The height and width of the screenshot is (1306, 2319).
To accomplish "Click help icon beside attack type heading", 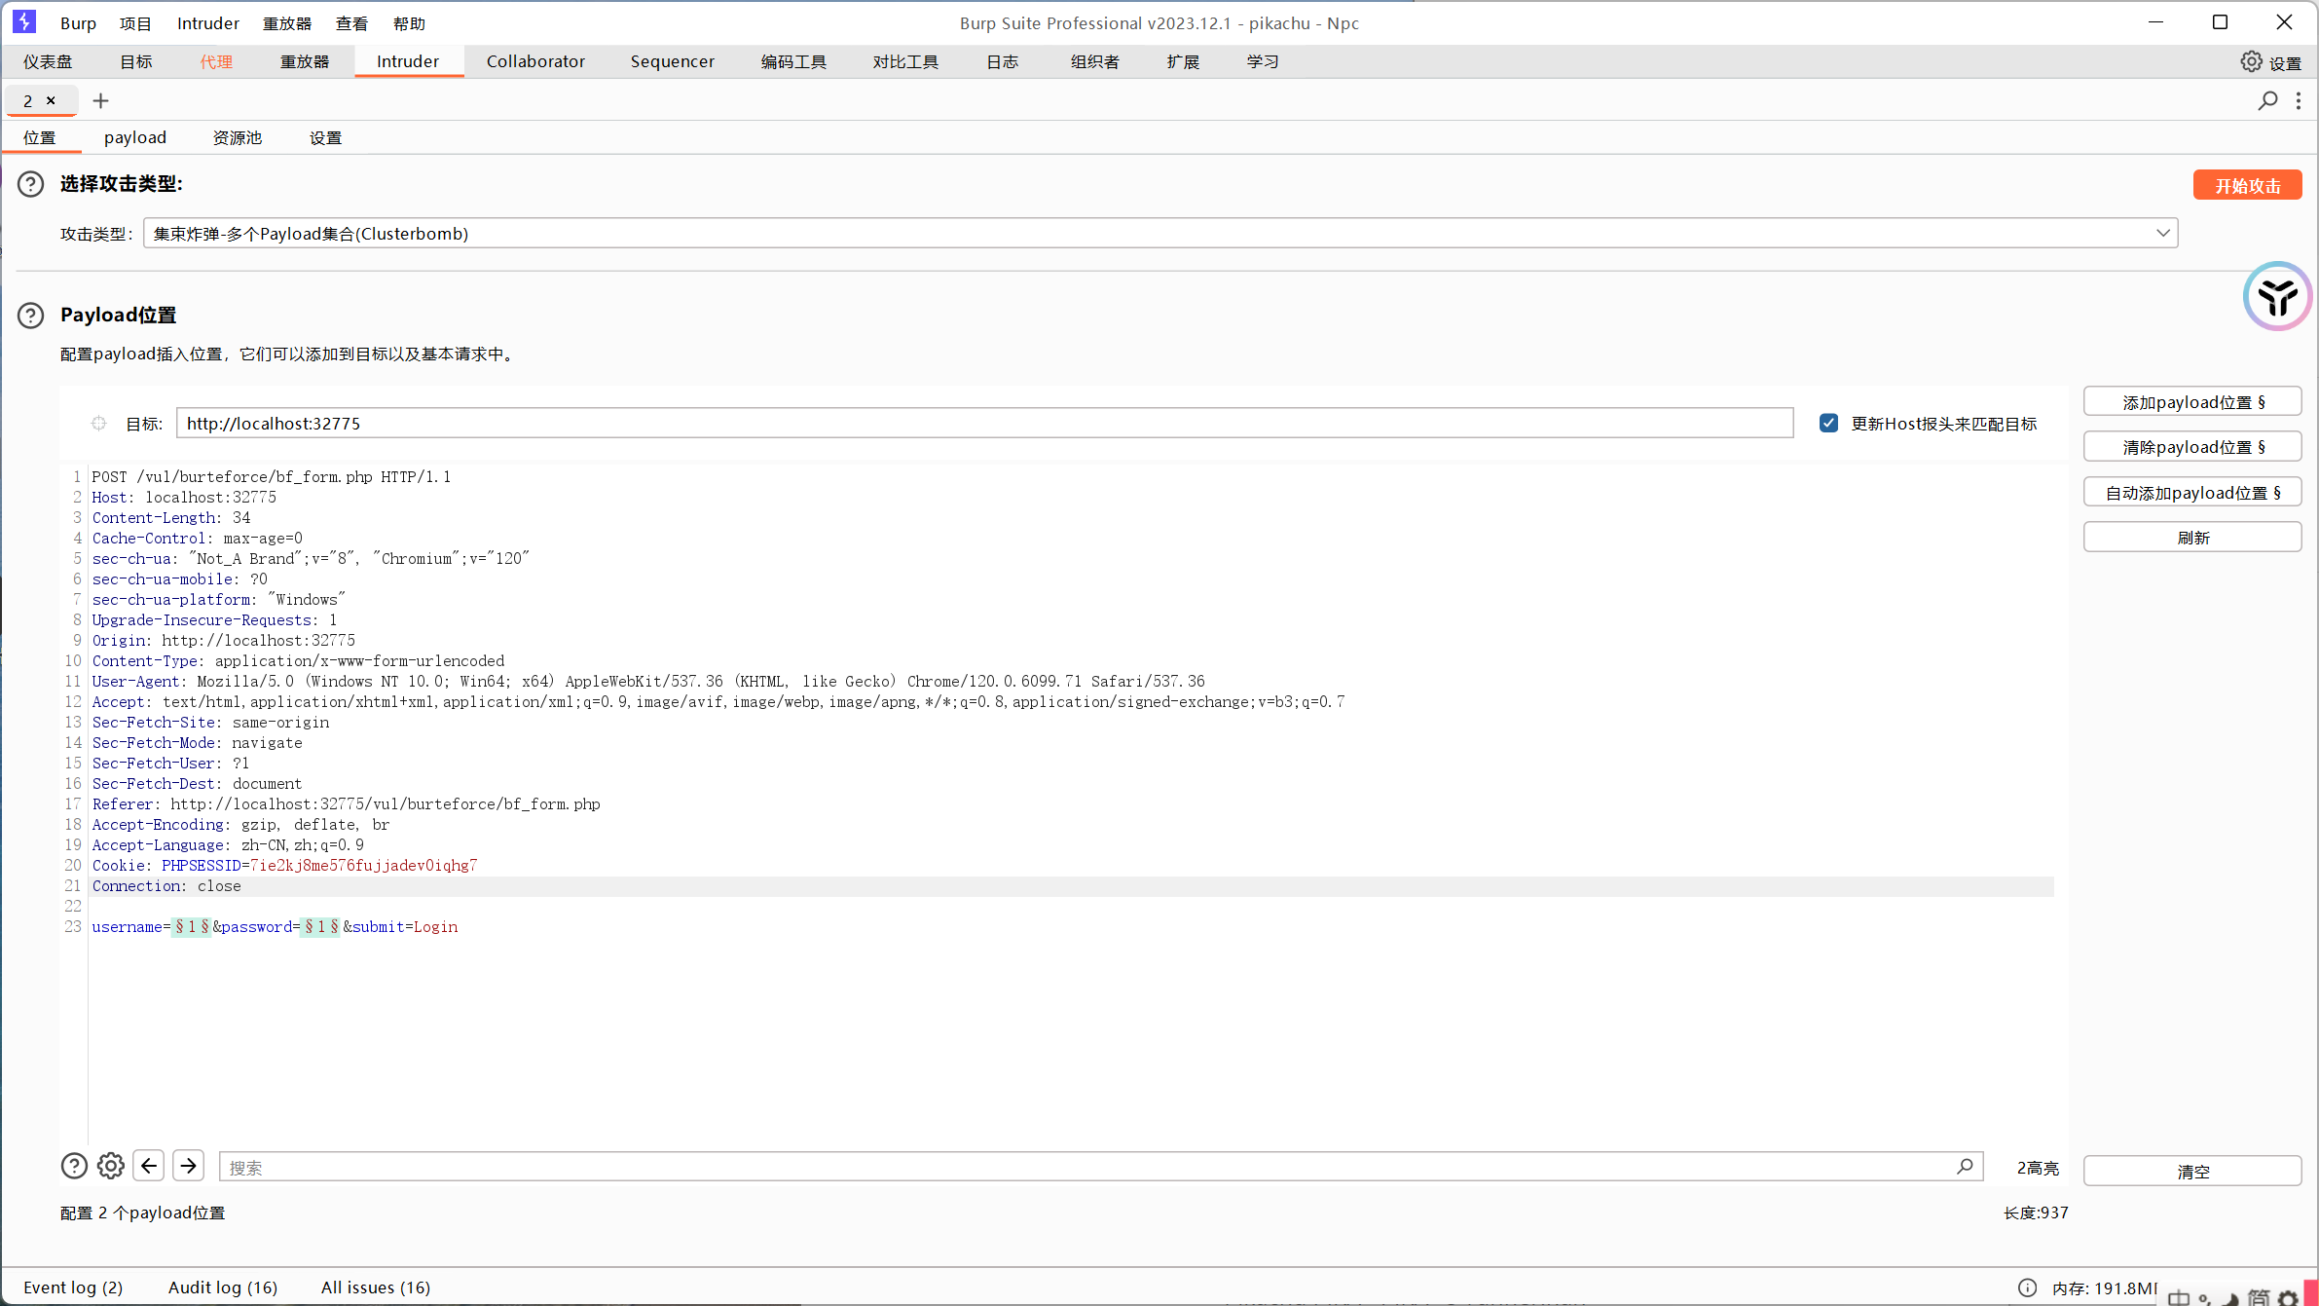I will [31, 184].
